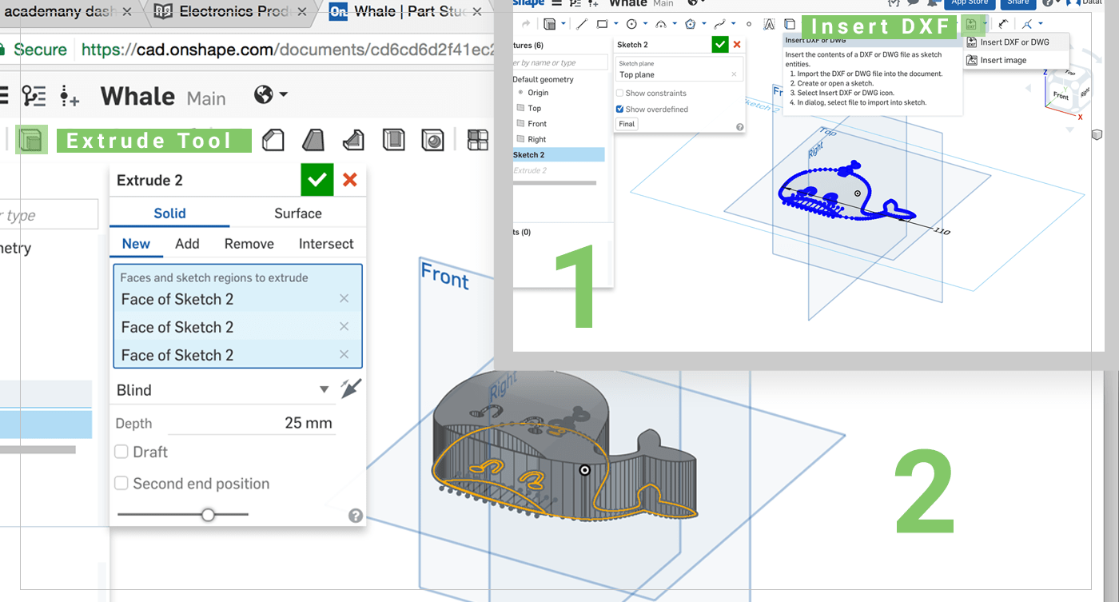The width and height of the screenshot is (1119, 602).
Task: Click the Share button
Action: [1017, 3]
